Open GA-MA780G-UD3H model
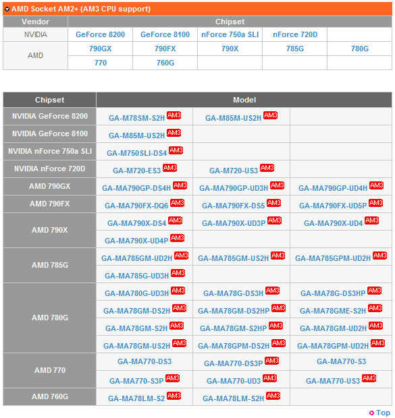This screenshot has width=395, height=418. pos(137,293)
